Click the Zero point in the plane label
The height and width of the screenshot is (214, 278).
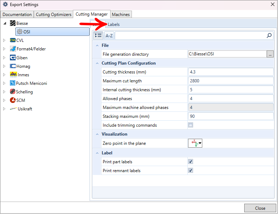[x=124, y=143]
